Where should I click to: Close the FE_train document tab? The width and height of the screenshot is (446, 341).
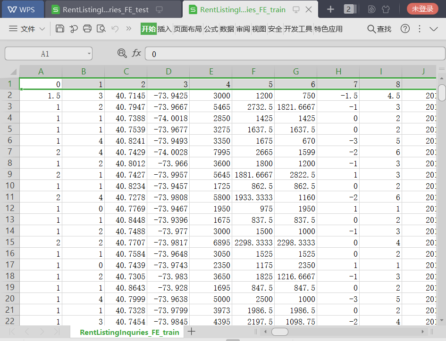tap(308, 9)
